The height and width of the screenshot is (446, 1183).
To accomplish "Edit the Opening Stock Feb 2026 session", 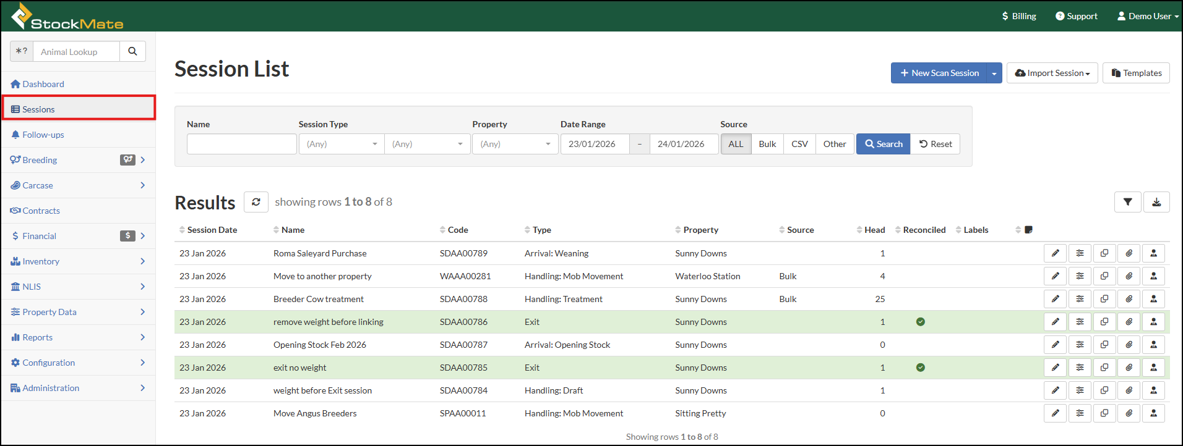I will tap(1056, 345).
